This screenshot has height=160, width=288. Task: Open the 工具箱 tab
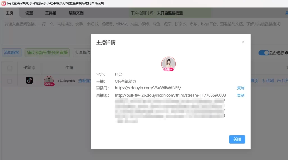tap(51, 13)
